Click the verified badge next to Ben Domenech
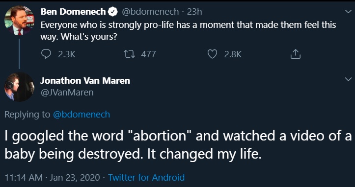 pos(112,12)
